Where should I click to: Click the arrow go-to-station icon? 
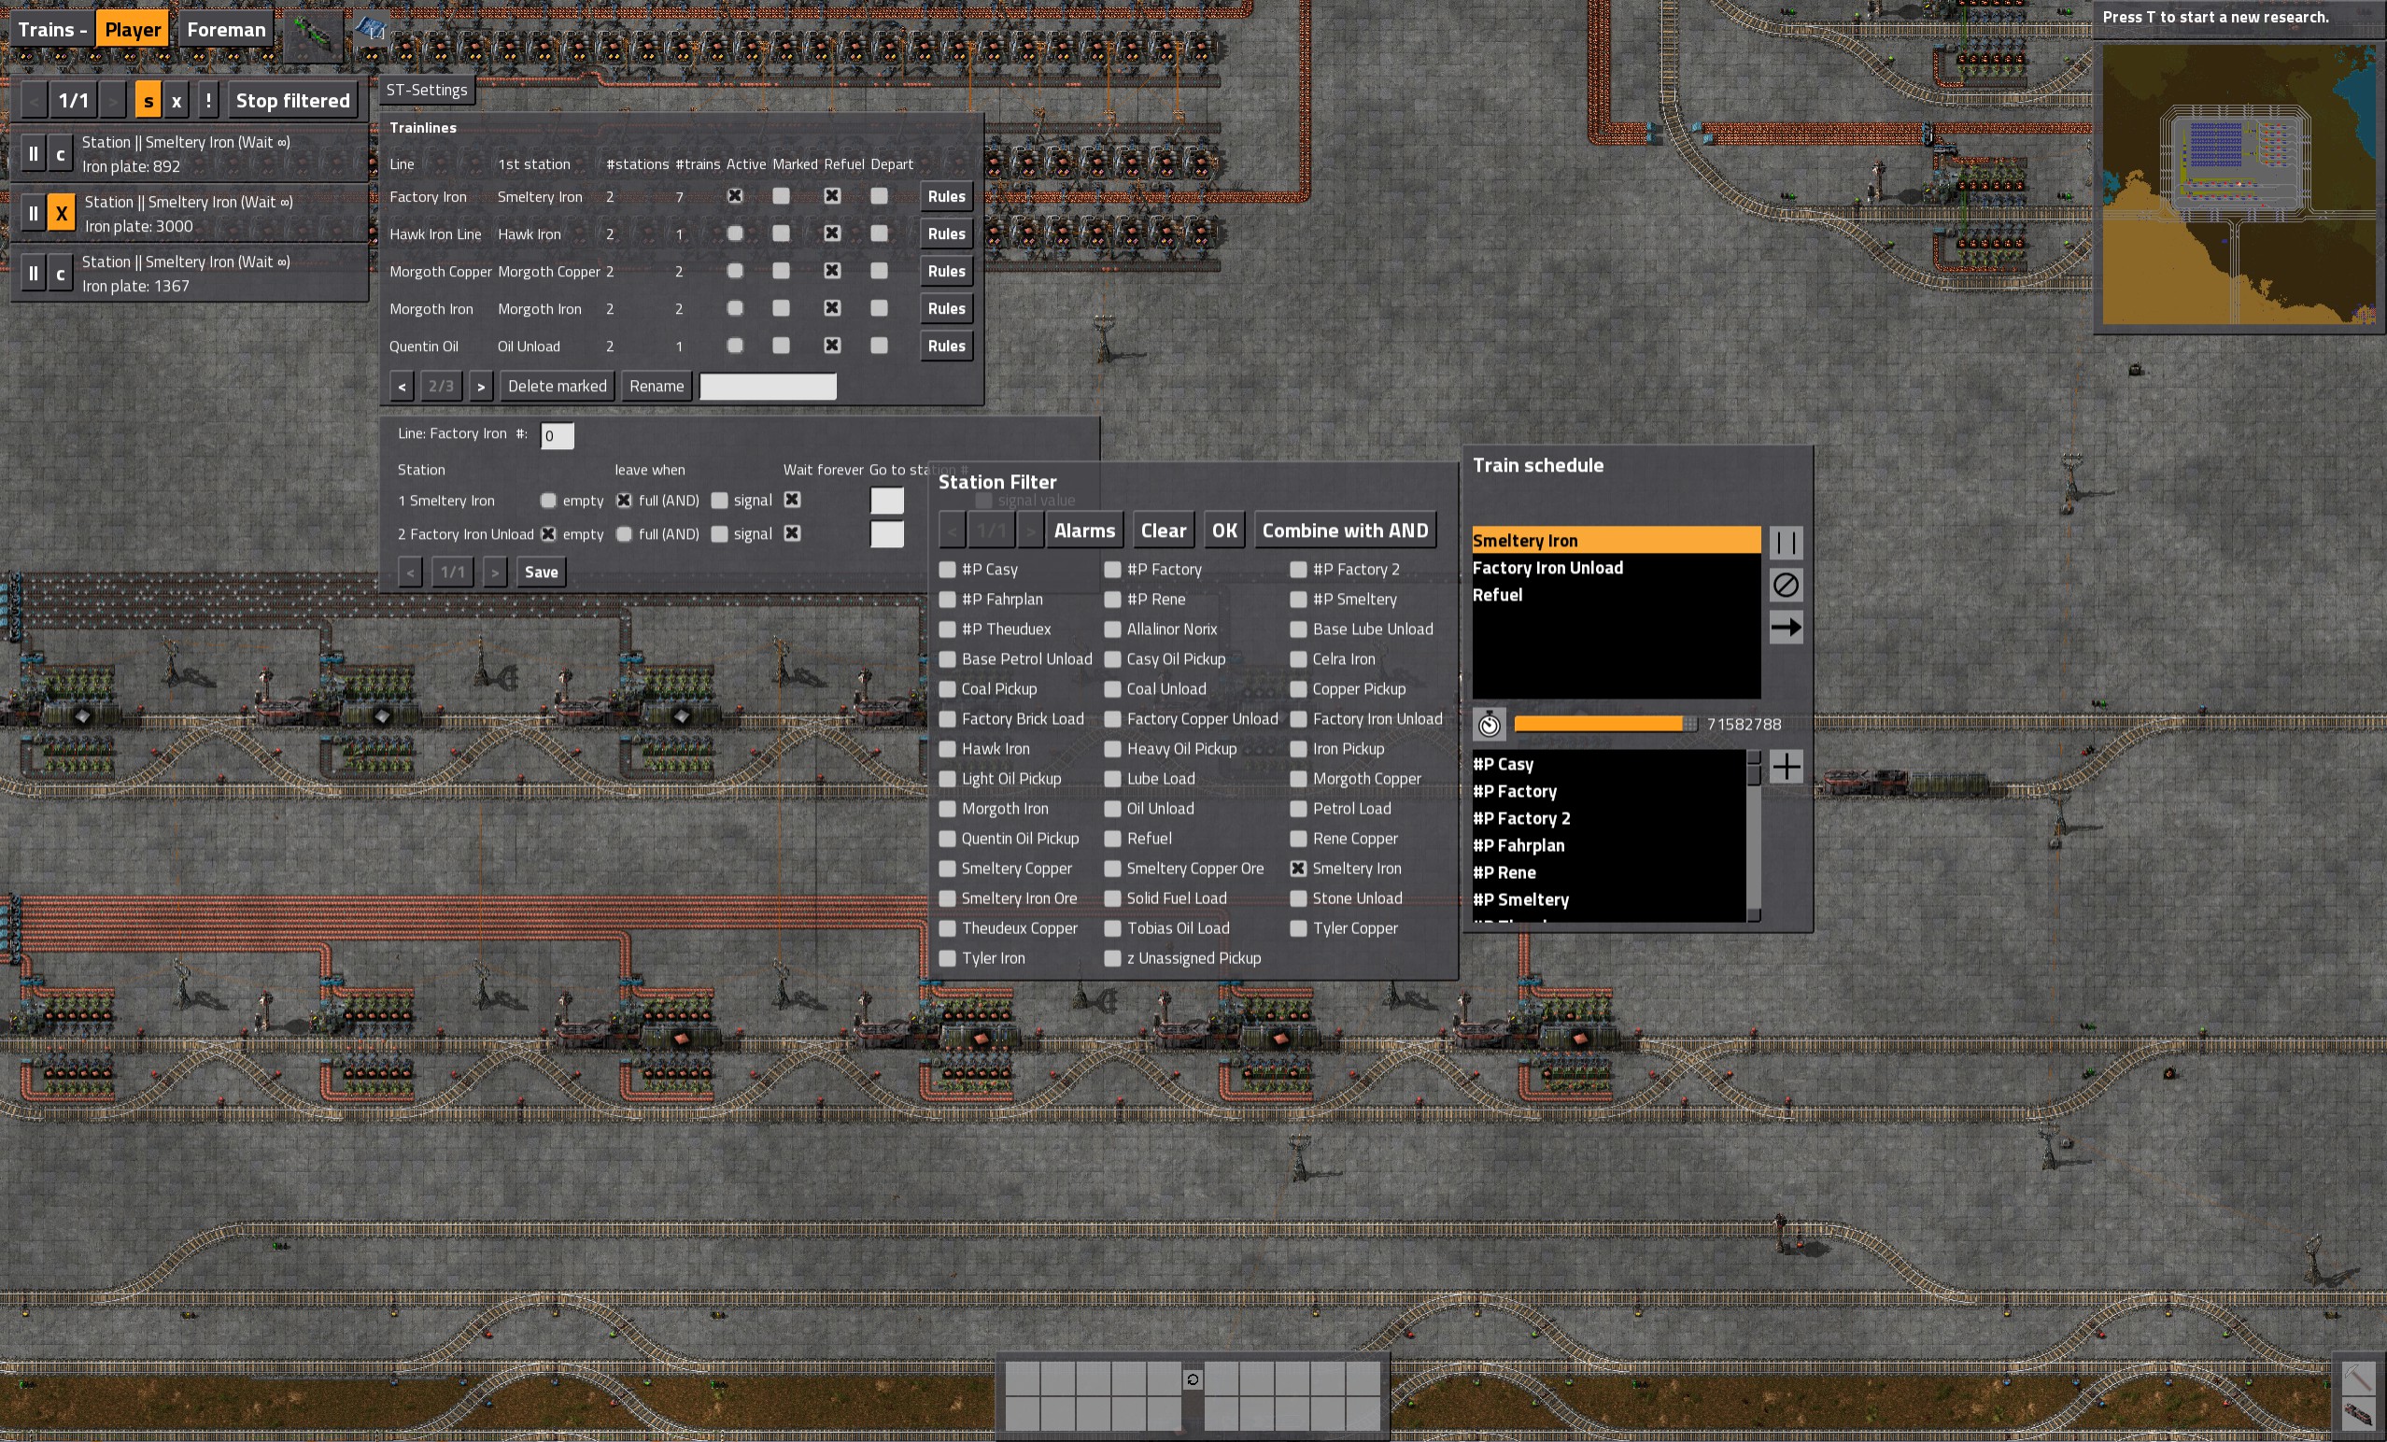click(x=1786, y=627)
